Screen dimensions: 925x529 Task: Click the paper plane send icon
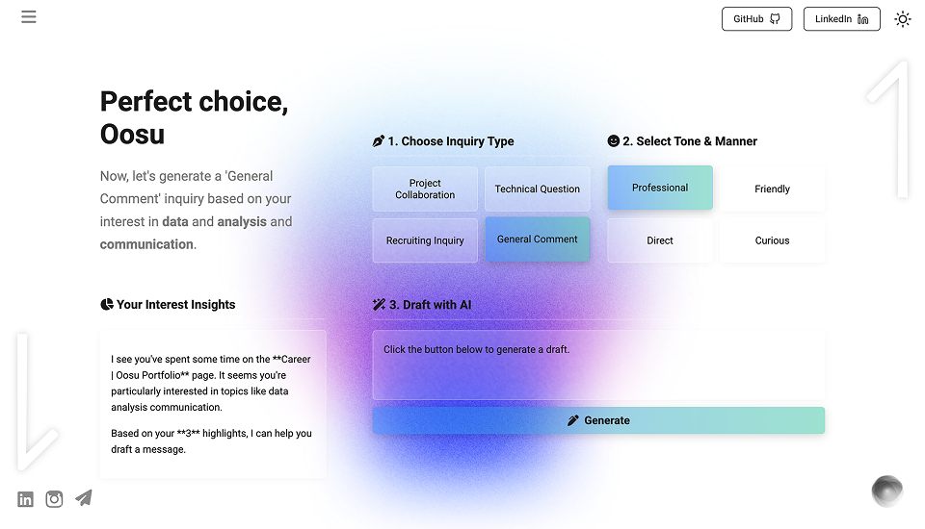tap(84, 498)
